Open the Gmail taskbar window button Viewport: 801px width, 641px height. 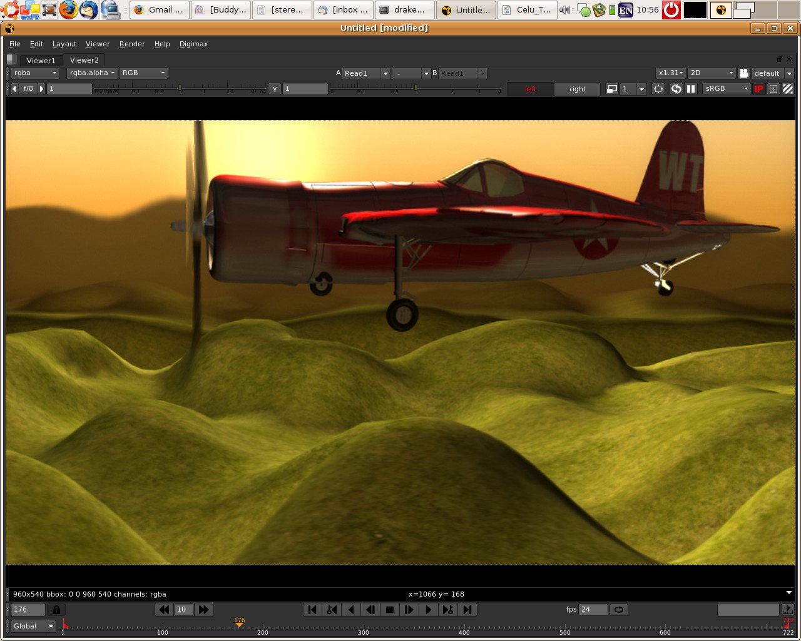160,10
